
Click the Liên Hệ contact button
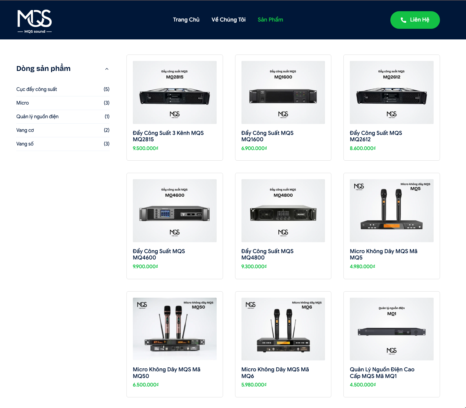415,20
